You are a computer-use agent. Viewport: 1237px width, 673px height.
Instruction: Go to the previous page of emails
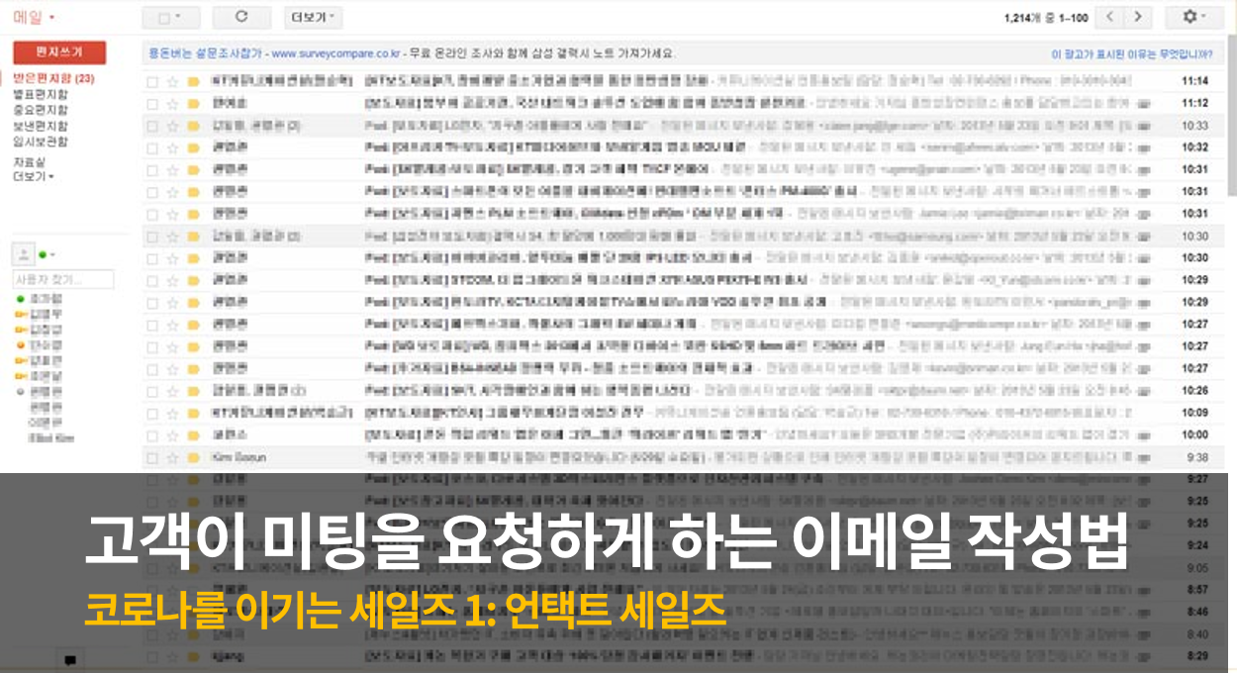(x=1111, y=17)
